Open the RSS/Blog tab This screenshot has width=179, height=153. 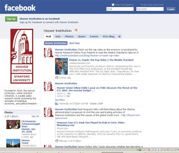pyautogui.click(x=109, y=37)
